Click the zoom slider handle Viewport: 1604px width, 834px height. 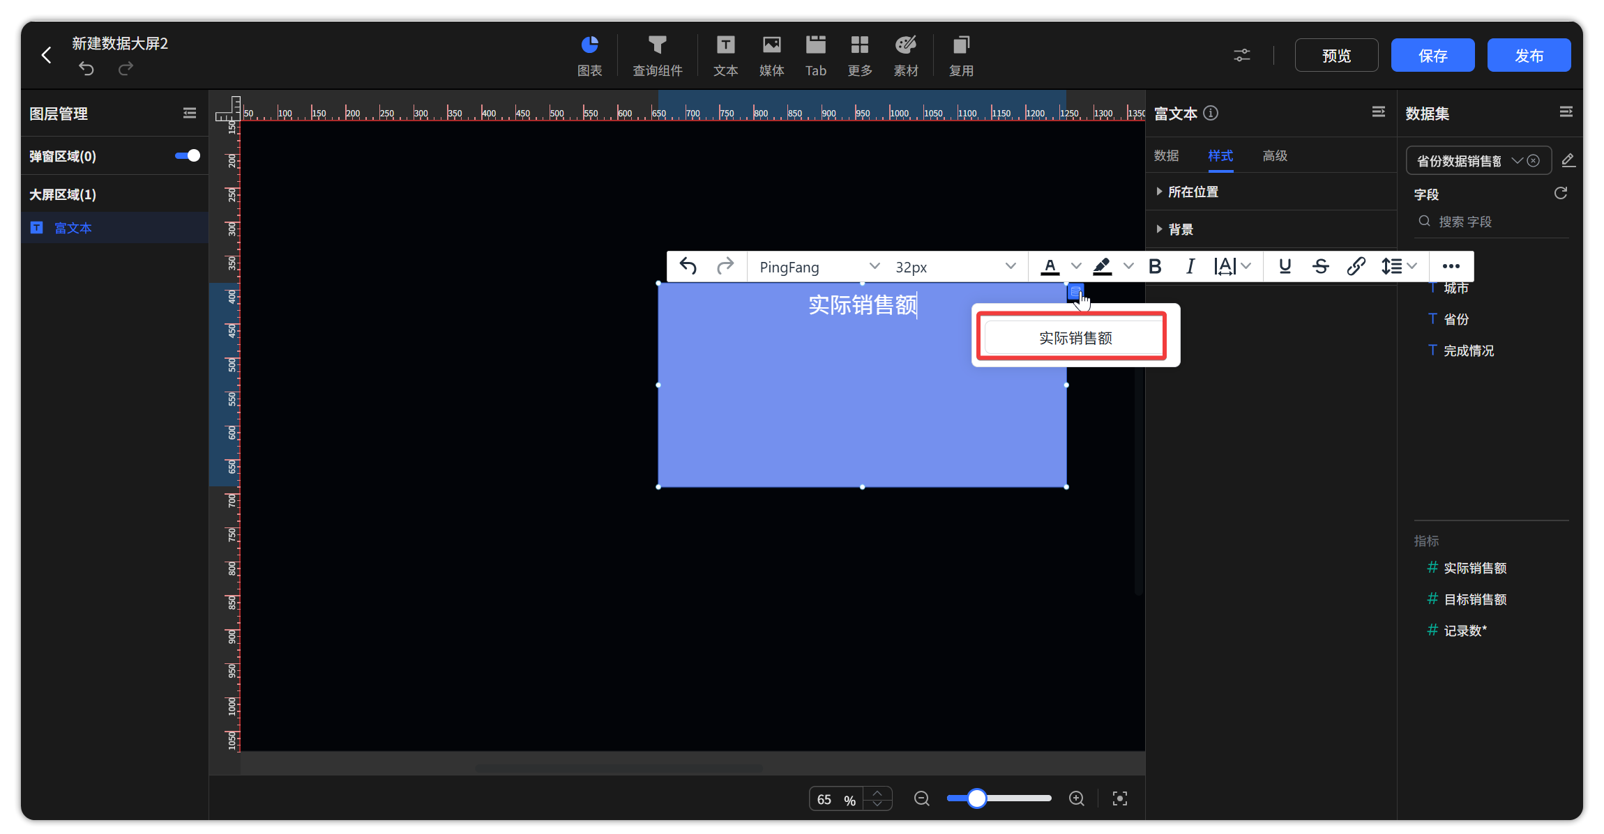point(976,798)
